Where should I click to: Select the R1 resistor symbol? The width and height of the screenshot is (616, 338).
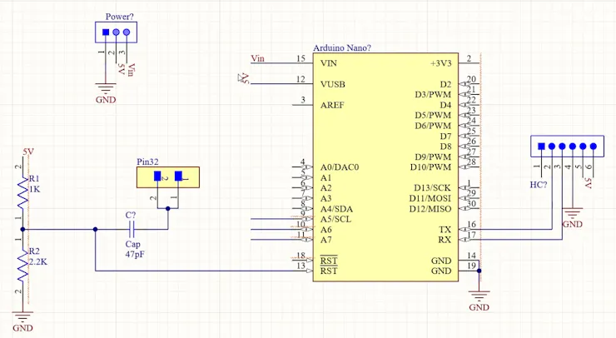(x=22, y=192)
